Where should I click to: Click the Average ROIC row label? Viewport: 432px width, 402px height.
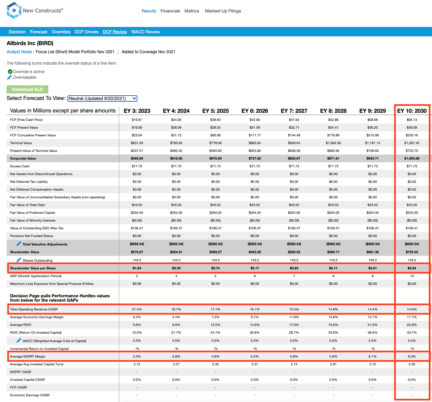point(21,325)
